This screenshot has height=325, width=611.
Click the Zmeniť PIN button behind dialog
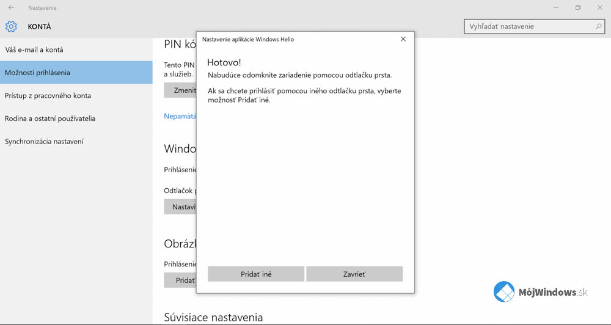coord(180,90)
